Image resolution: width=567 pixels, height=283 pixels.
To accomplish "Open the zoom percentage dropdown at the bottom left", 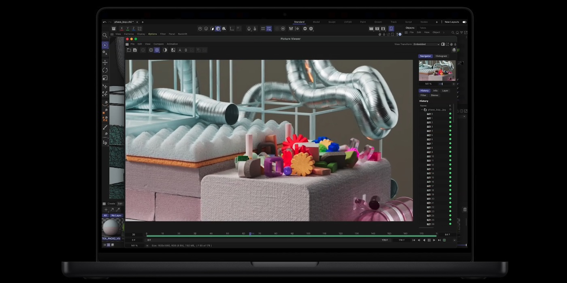I will [x=147, y=245].
